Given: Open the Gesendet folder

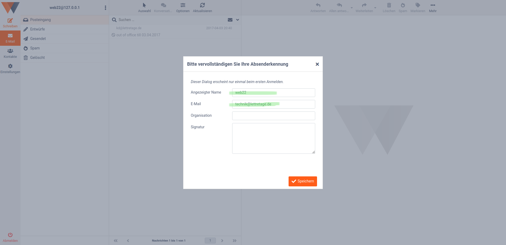Looking at the screenshot, I should 38,39.
